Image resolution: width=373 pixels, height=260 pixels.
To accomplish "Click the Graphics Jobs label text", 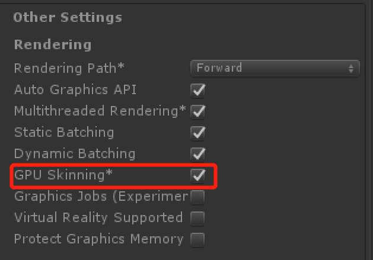I will click(101, 196).
